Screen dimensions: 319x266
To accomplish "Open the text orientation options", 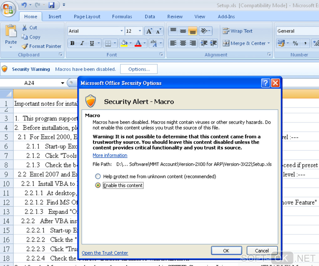I will coord(205,31).
